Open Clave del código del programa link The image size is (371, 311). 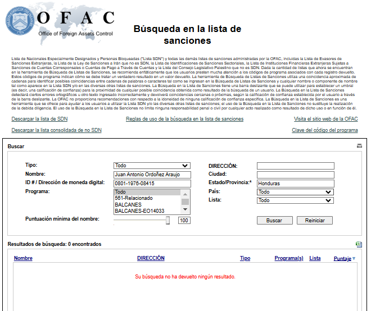point(324,130)
